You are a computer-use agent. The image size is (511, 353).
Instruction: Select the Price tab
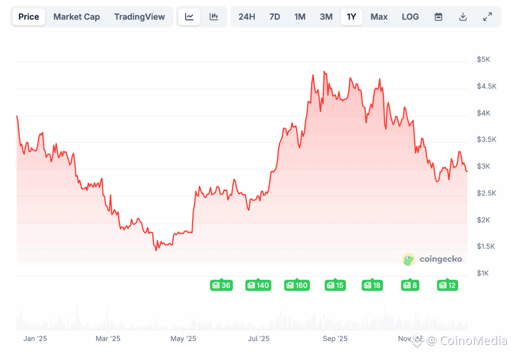coord(28,16)
